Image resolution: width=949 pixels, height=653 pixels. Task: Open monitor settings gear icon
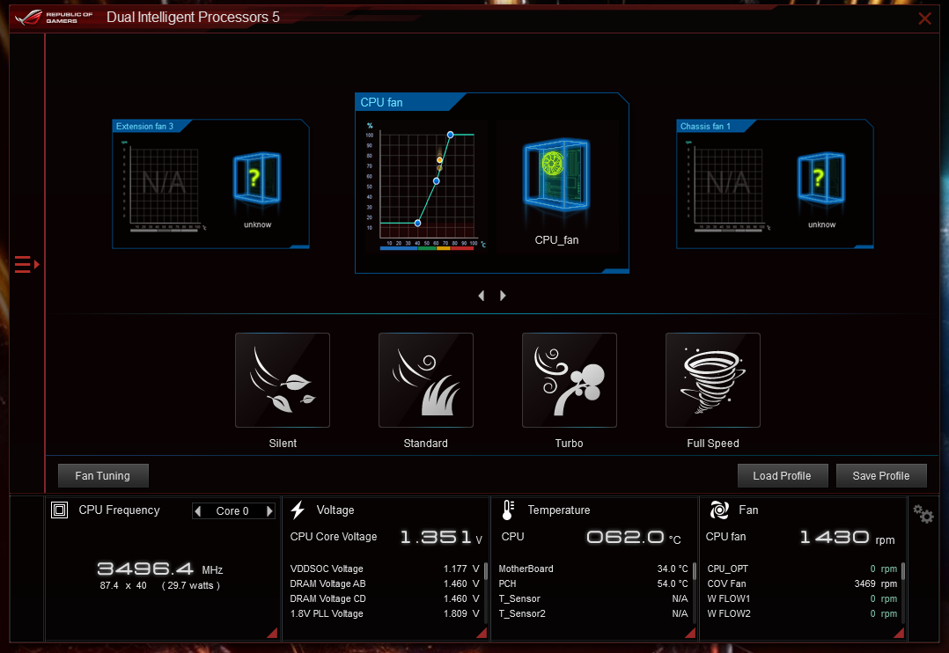coord(923,515)
